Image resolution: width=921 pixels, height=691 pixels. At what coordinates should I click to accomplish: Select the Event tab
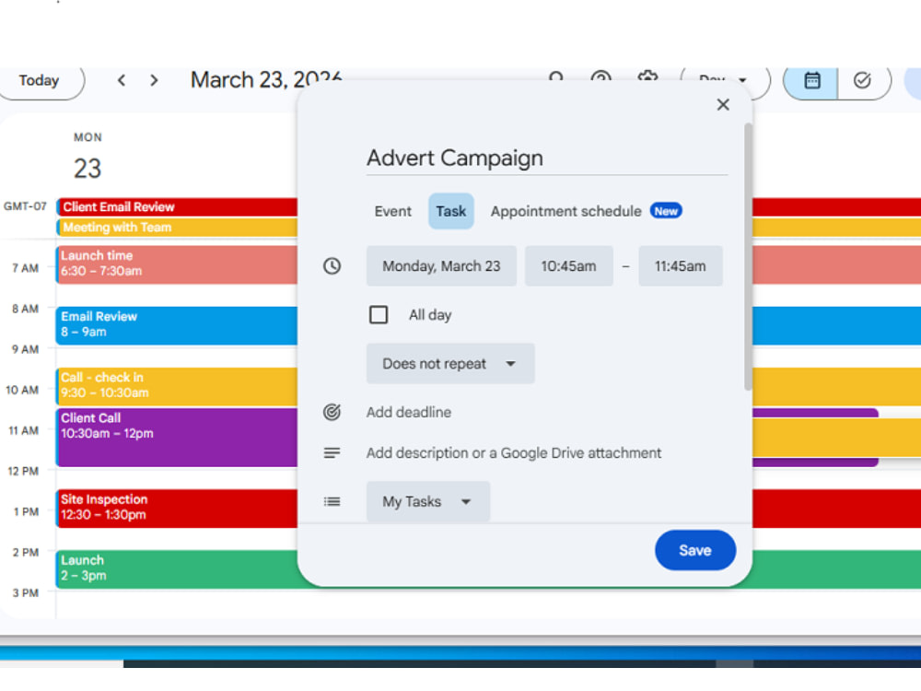(x=393, y=212)
